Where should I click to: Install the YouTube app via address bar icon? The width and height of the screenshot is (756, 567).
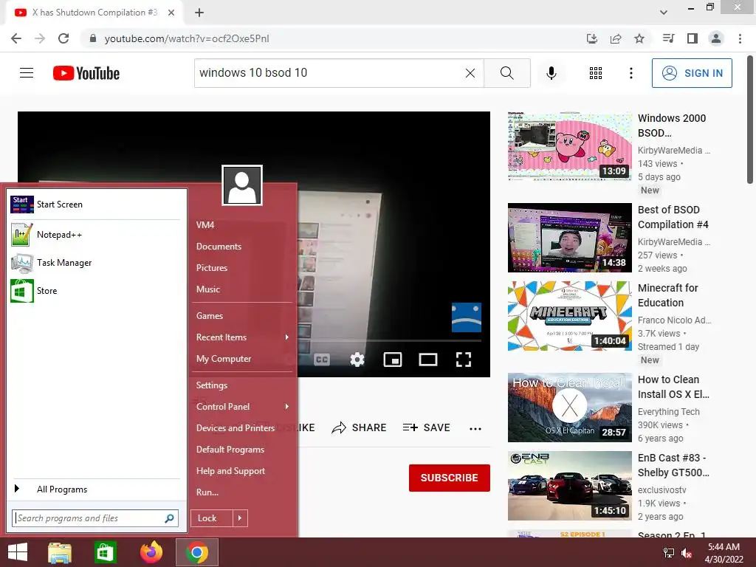(592, 38)
